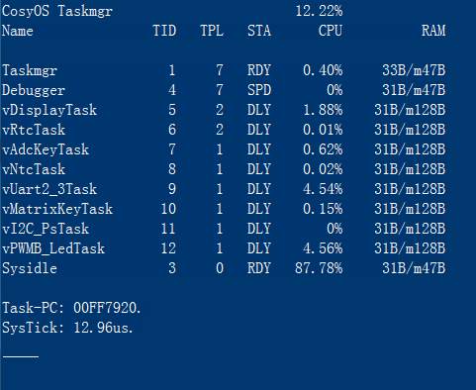The height and width of the screenshot is (390, 476).
Task: Click the vDisplayTask name
Action: pyautogui.click(x=49, y=110)
